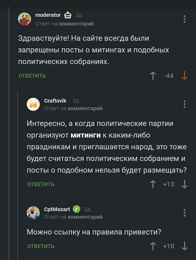
Task: Open CptMozart's username profile
Action: (x=57, y=209)
